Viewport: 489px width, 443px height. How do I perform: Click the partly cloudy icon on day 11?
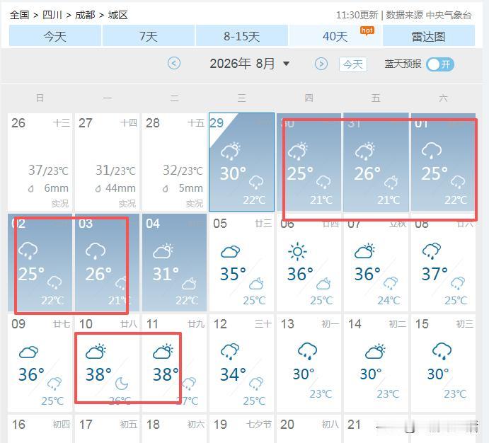163,351
